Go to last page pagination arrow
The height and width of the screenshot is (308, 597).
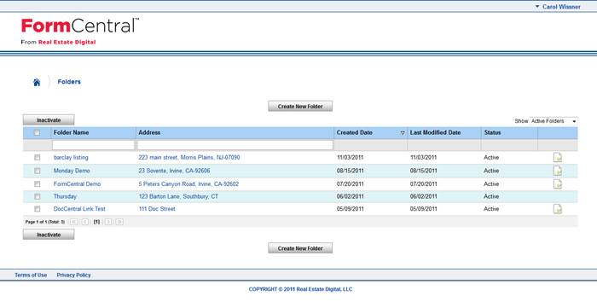[119, 222]
